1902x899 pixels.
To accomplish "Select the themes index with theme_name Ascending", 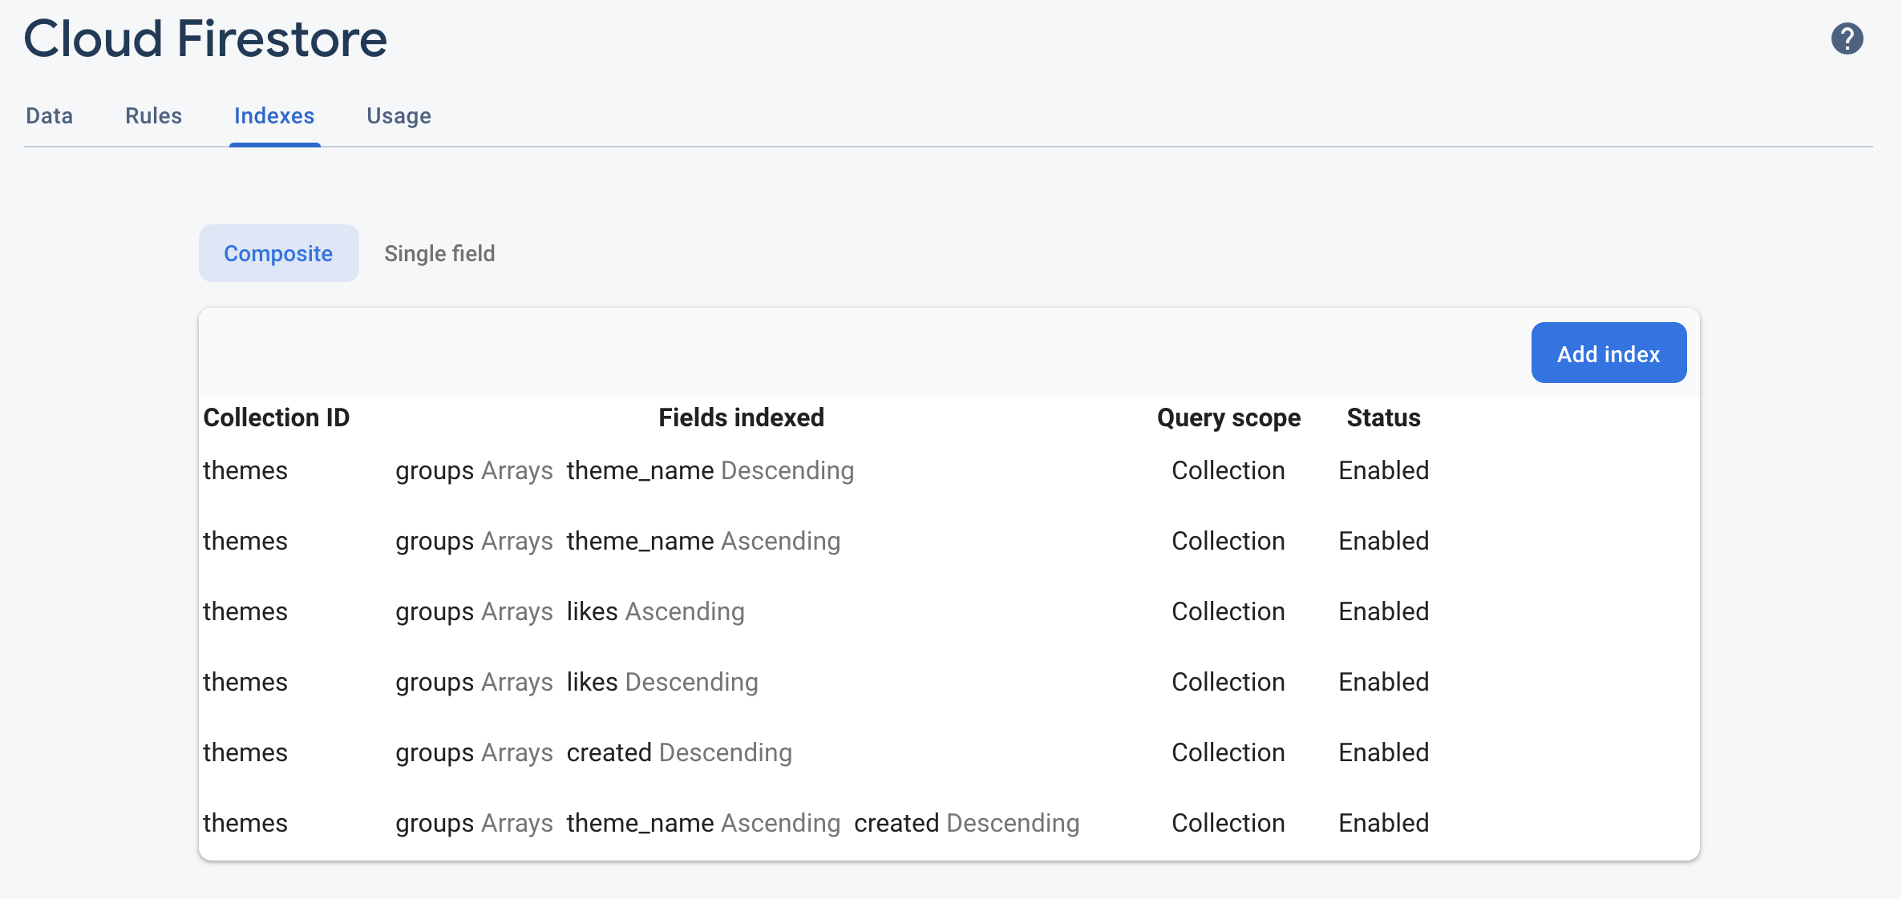I will tap(617, 541).
